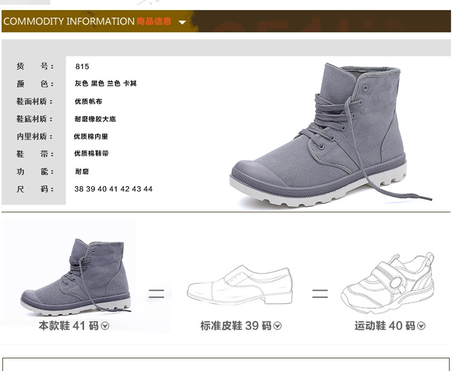
Task: Click the equals sign after gray boot
Action: click(x=157, y=294)
